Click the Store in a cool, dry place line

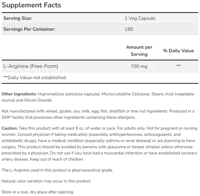(38, 192)
